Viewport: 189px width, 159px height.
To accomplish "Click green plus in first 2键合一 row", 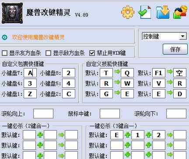I will pyautogui.click(x=40, y=135).
